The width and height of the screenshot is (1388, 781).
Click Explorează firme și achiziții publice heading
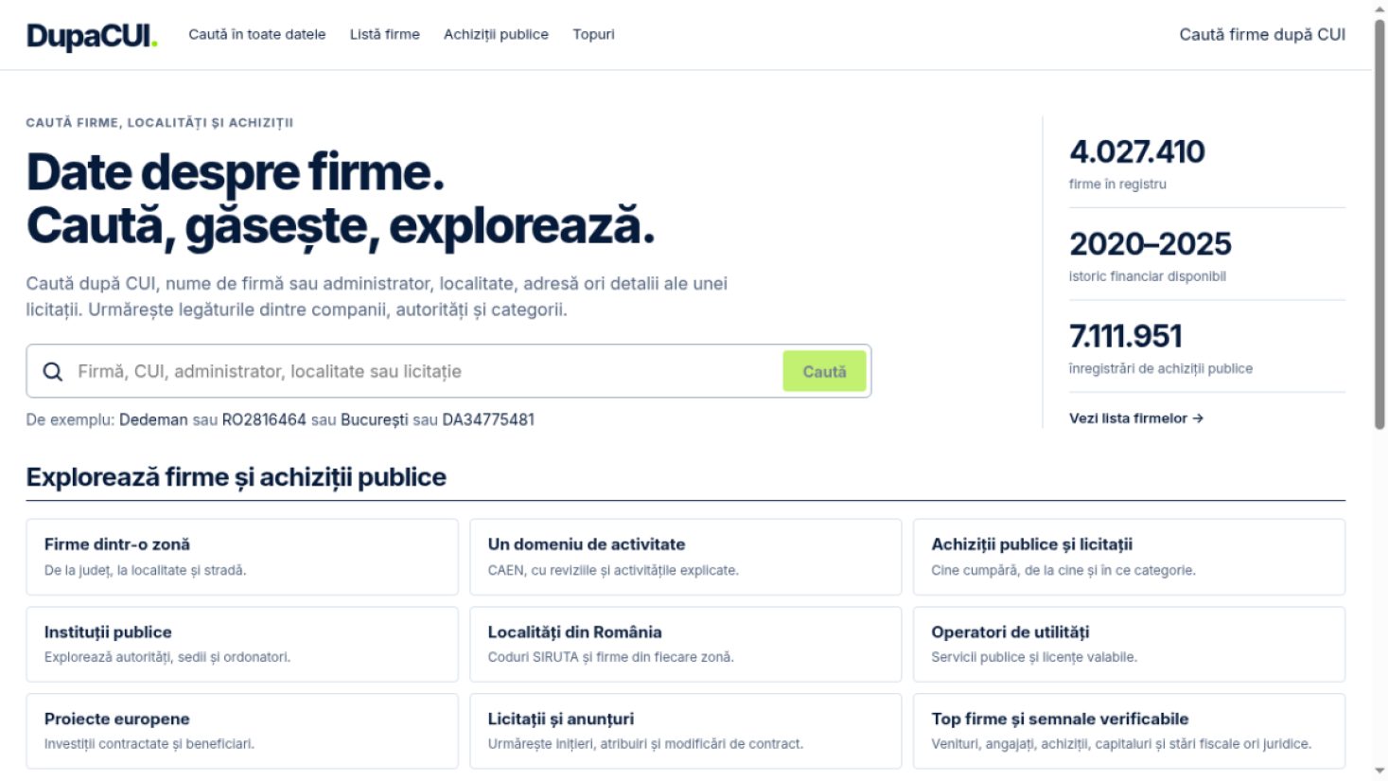click(237, 477)
